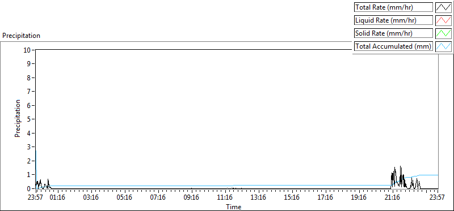Select the Solid Rate (mm/hr) legend label
Image resolution: width=454 pixels, height=211 pixels.
(x=393, y=33)
